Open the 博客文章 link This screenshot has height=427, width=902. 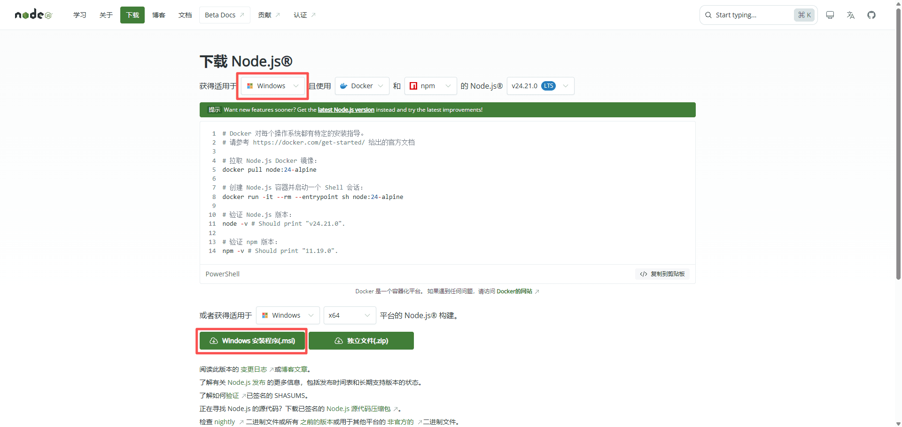[x=294, y=369]
